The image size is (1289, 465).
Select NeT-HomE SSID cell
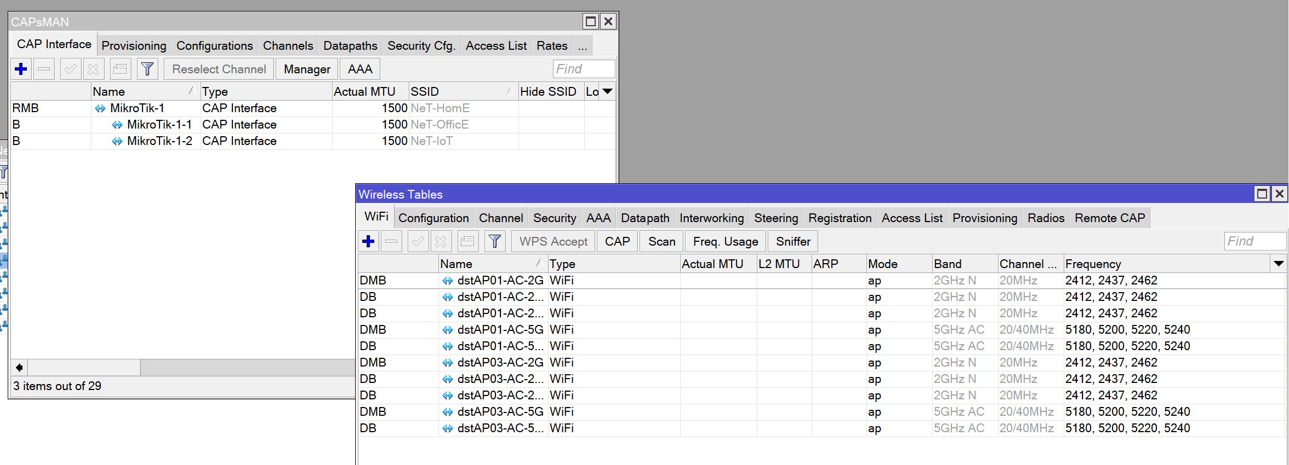click(x=464, y=108)
